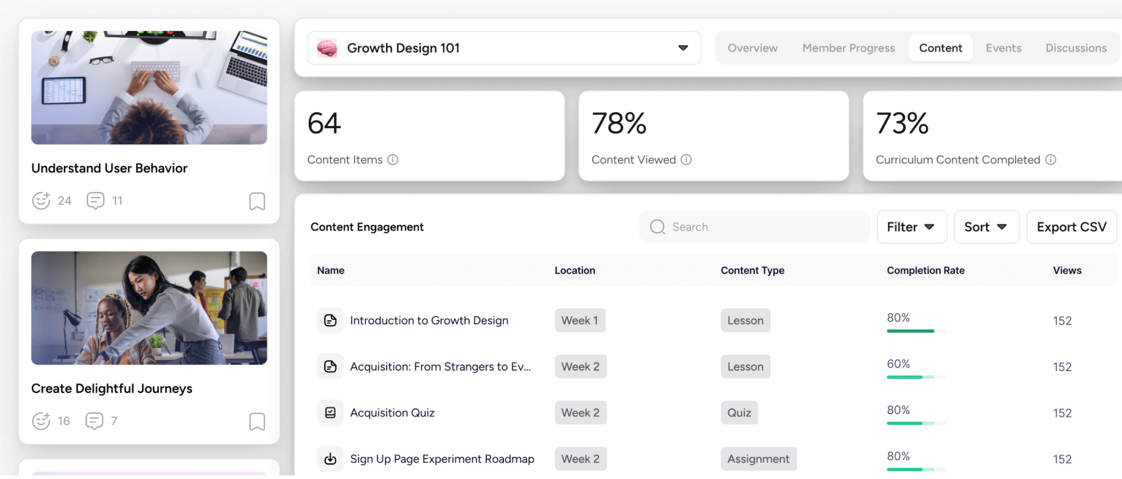1122x479 pixels.
Task: Open the Sort dropdown
Action: [x=986, y=227]
